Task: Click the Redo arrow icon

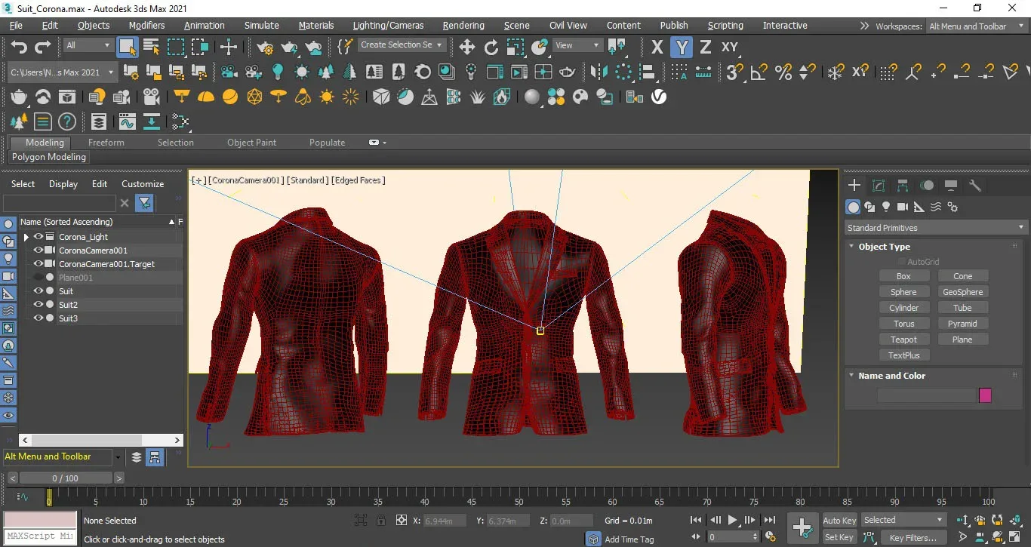Action: (x=43, y=48)
